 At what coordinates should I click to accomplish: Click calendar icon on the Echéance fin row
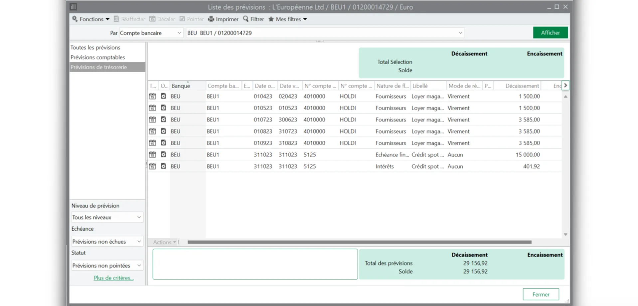coord(152,155)
